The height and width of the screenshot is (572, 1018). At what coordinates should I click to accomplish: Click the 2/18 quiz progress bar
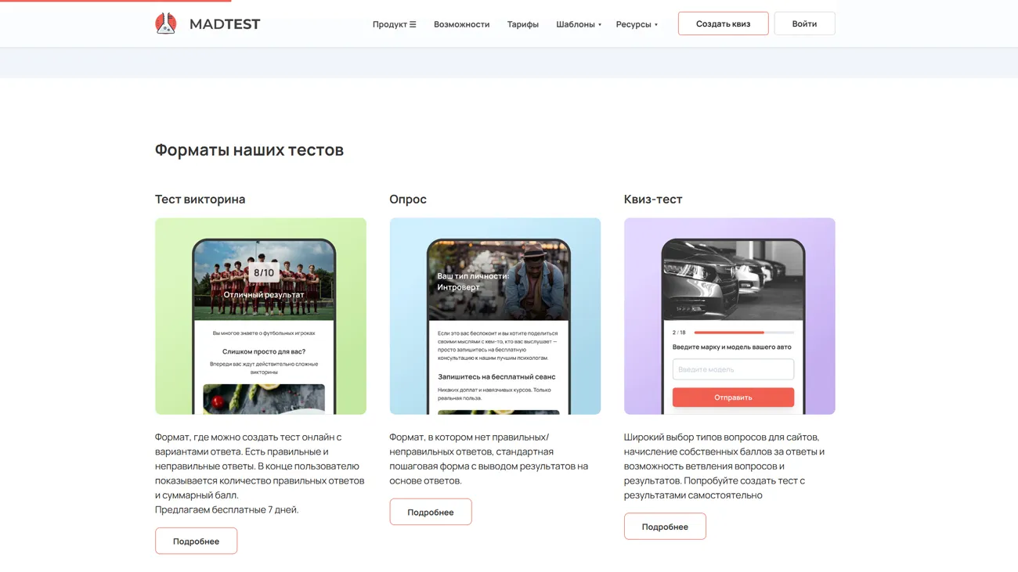point(743,333)
